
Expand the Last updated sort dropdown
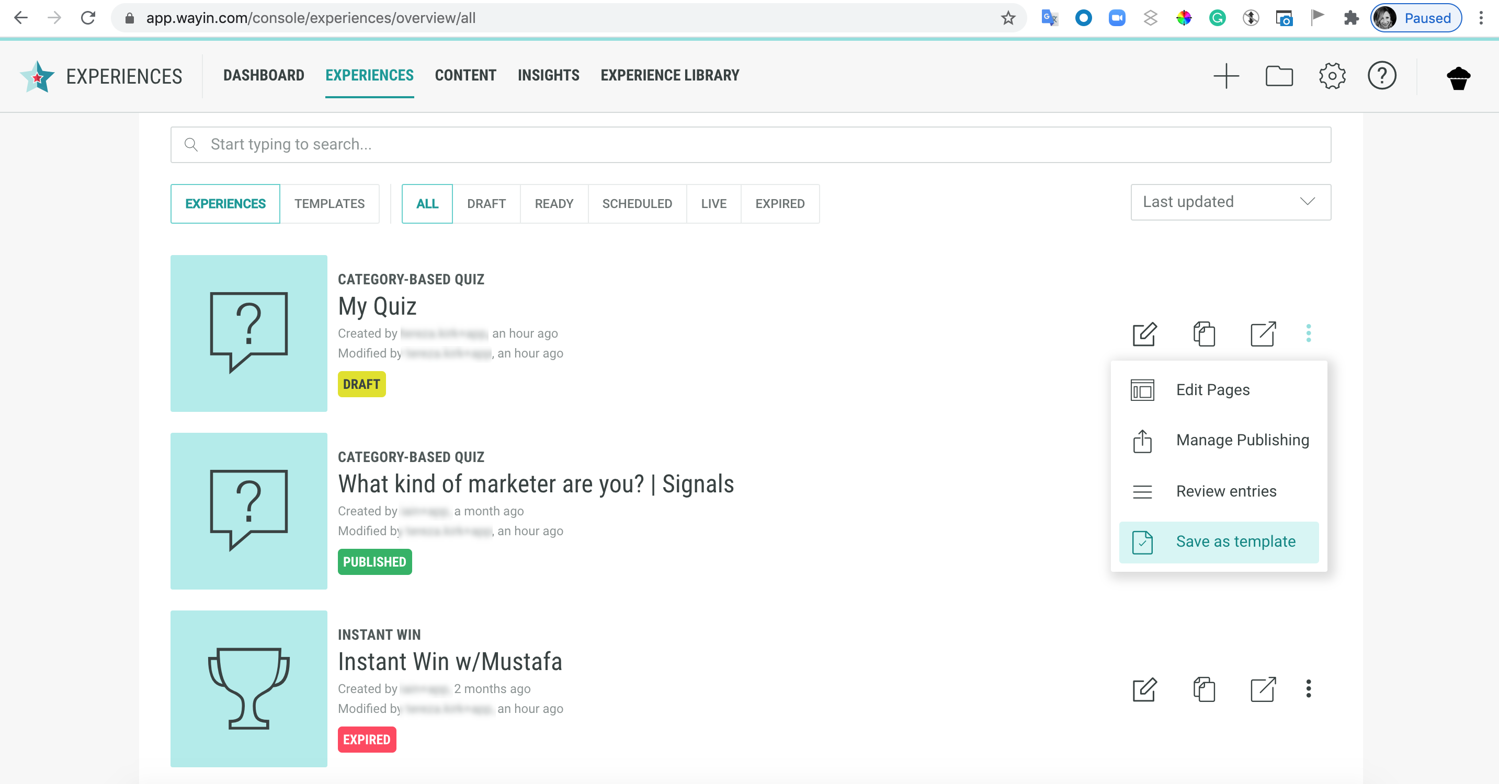click(x=1230, y=202)
